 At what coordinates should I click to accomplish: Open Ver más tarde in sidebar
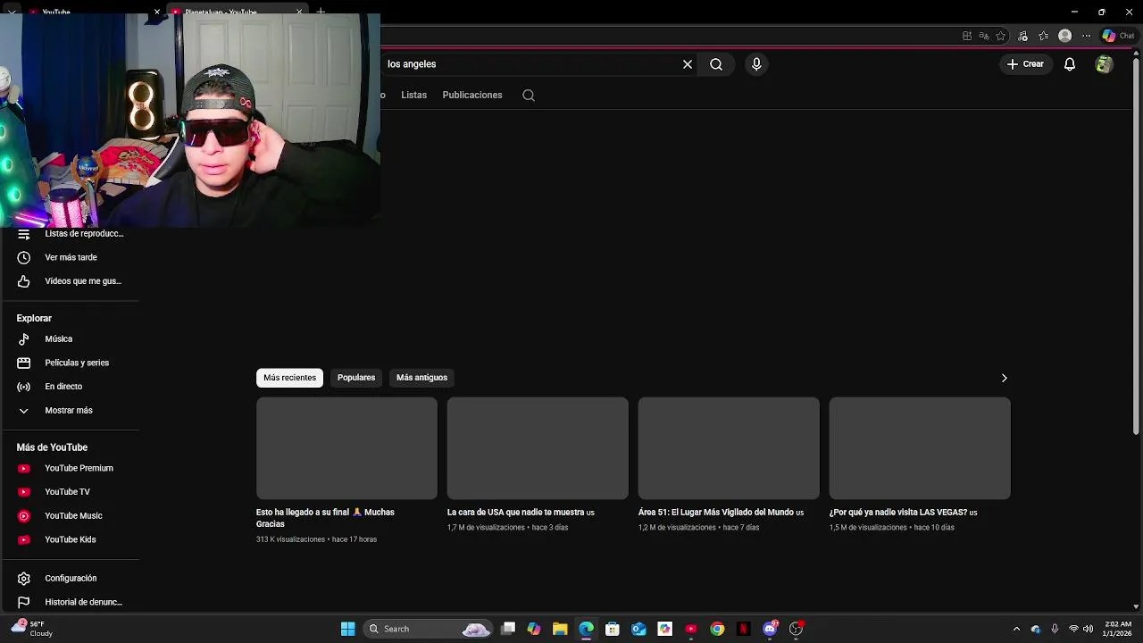(x=71, y=257)
